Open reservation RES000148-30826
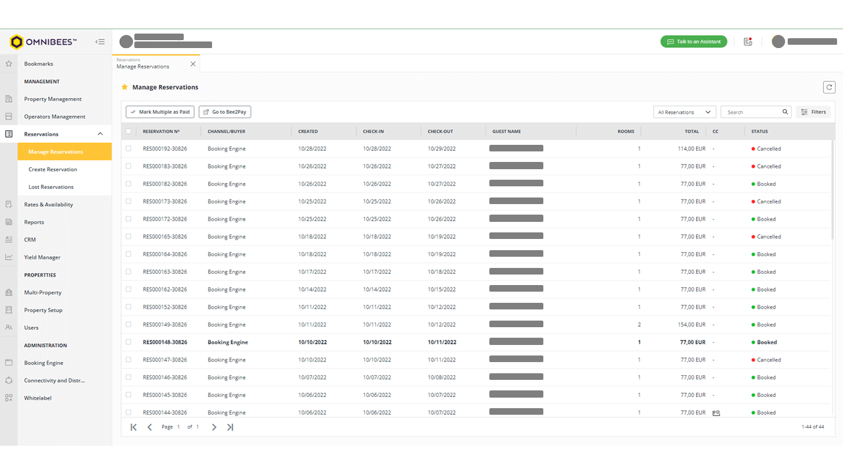 click(165, 342)
